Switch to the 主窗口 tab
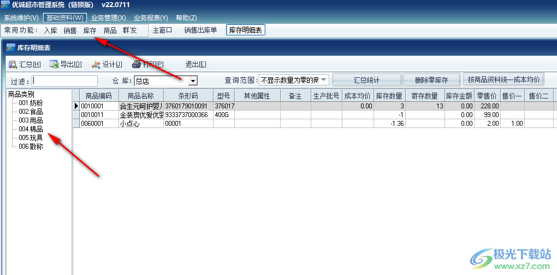The width and height of the screenshot is (557, 275). coord(162,30)
